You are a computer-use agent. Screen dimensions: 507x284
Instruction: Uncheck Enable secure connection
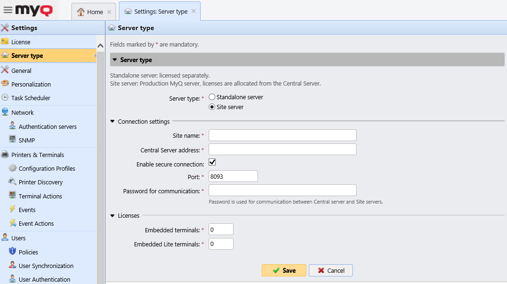coord(212,162)
